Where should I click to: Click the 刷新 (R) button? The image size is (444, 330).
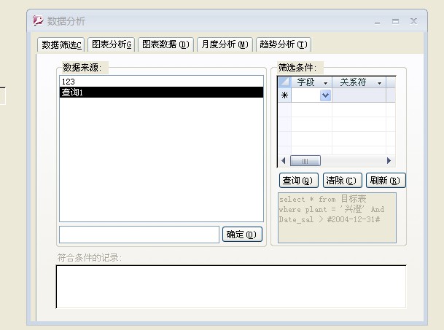[386, 180]
